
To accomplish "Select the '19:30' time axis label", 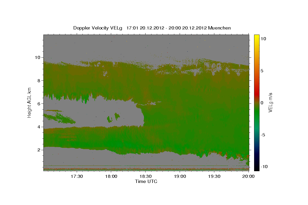I will point(214,177).
